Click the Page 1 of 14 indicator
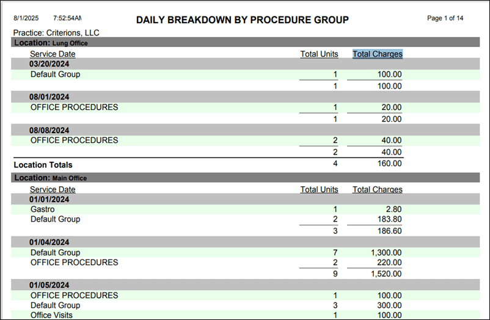Screen dimensions: 490x320 click(445, 18)
